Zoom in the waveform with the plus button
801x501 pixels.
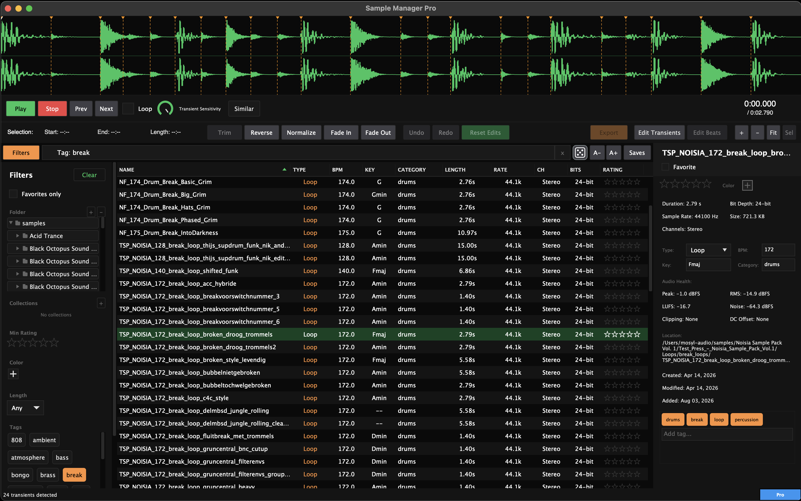741,133
